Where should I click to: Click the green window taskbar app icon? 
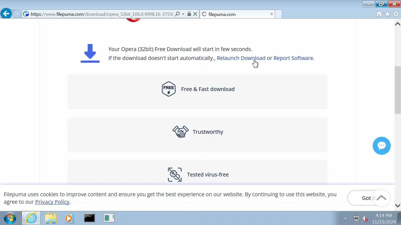point(109,218)
